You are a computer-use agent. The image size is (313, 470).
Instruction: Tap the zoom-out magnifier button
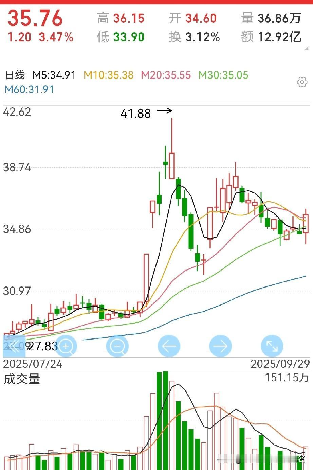pos(117,346)
